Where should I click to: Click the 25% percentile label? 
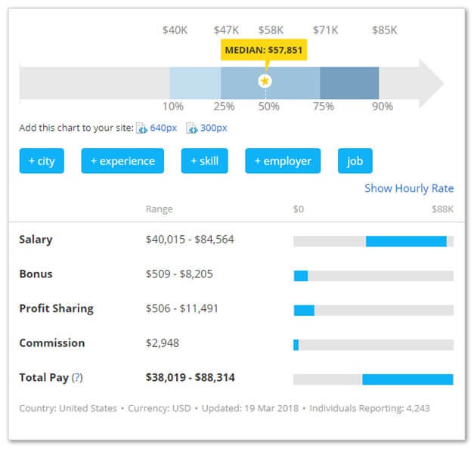pyautogui.click(x=224, y=107)
